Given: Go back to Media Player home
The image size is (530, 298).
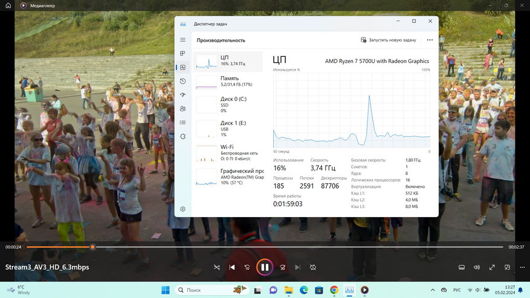Looking at the screenshot, I should (x=8, y=5).
